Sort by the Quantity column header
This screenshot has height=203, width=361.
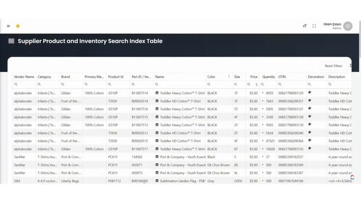pyautogui.click(x=268, y=77)
